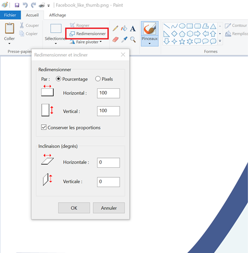The image size is (250, 253).
Task: Click the Save floppy disk icon
Action: 17,5
